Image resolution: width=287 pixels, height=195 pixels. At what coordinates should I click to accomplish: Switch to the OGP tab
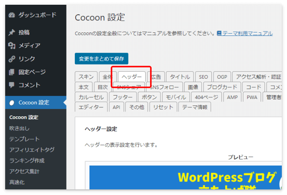point(222,77)
